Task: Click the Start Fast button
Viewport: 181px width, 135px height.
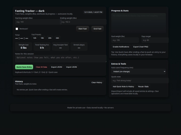Action: click(82, 29)
